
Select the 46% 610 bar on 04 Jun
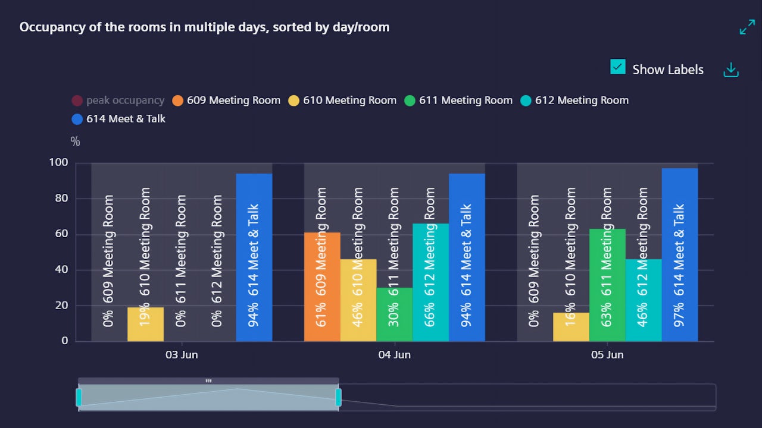click(358, 300)
